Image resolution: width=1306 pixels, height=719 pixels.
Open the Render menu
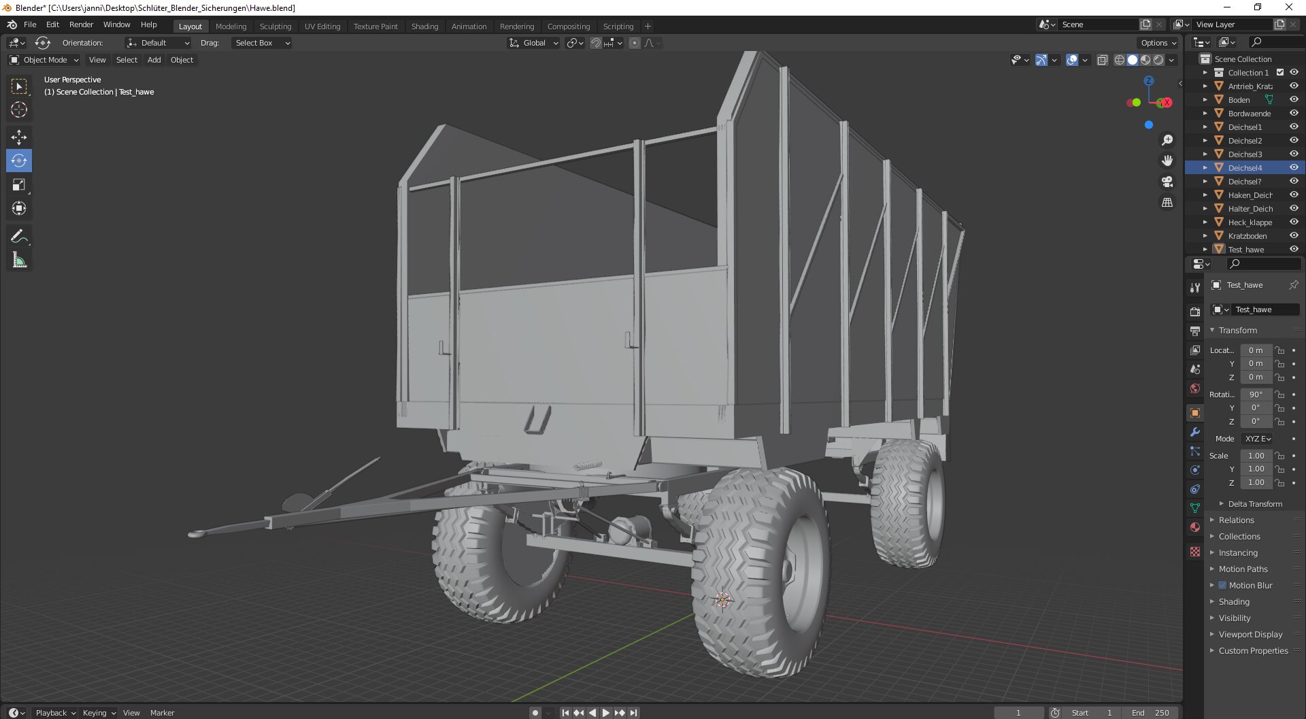[x=81, y=24]
